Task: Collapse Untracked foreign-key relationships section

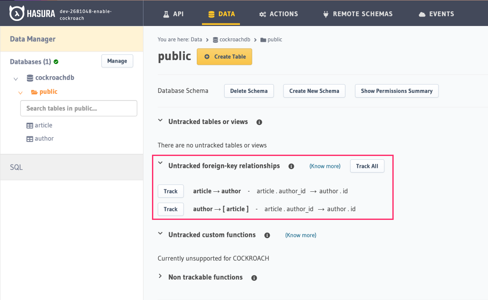Action: pos(161,163)
